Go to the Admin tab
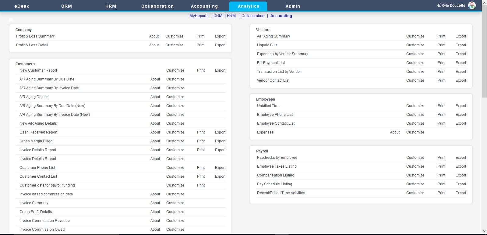Screen dimensions: 487x235 293,6
